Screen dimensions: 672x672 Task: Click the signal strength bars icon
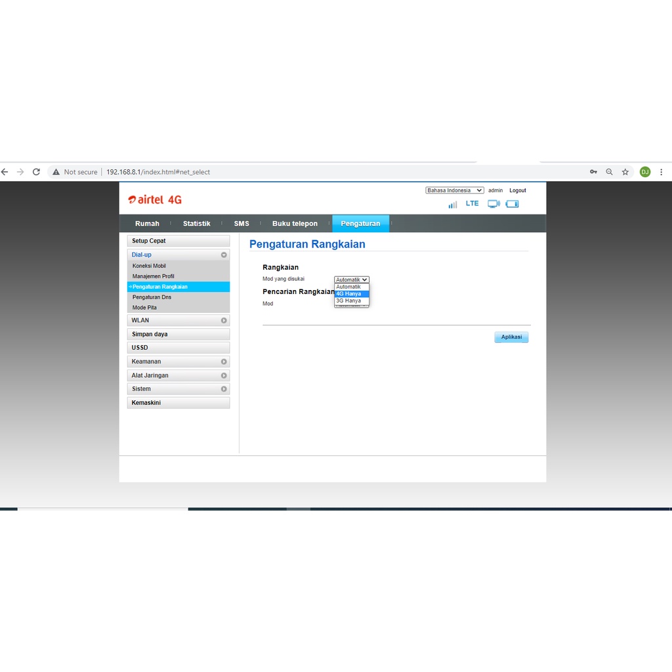453,204
